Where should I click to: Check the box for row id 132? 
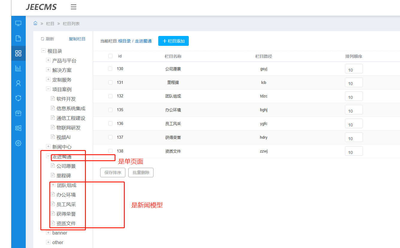coord(110,96)
